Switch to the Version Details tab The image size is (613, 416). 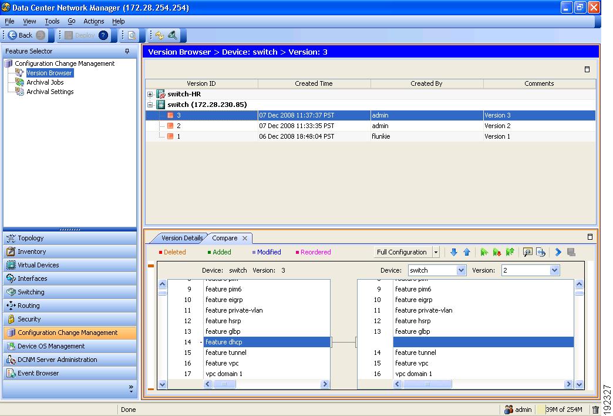181,238
